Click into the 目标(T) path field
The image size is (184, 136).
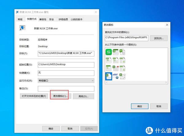[x=66, y=54]
